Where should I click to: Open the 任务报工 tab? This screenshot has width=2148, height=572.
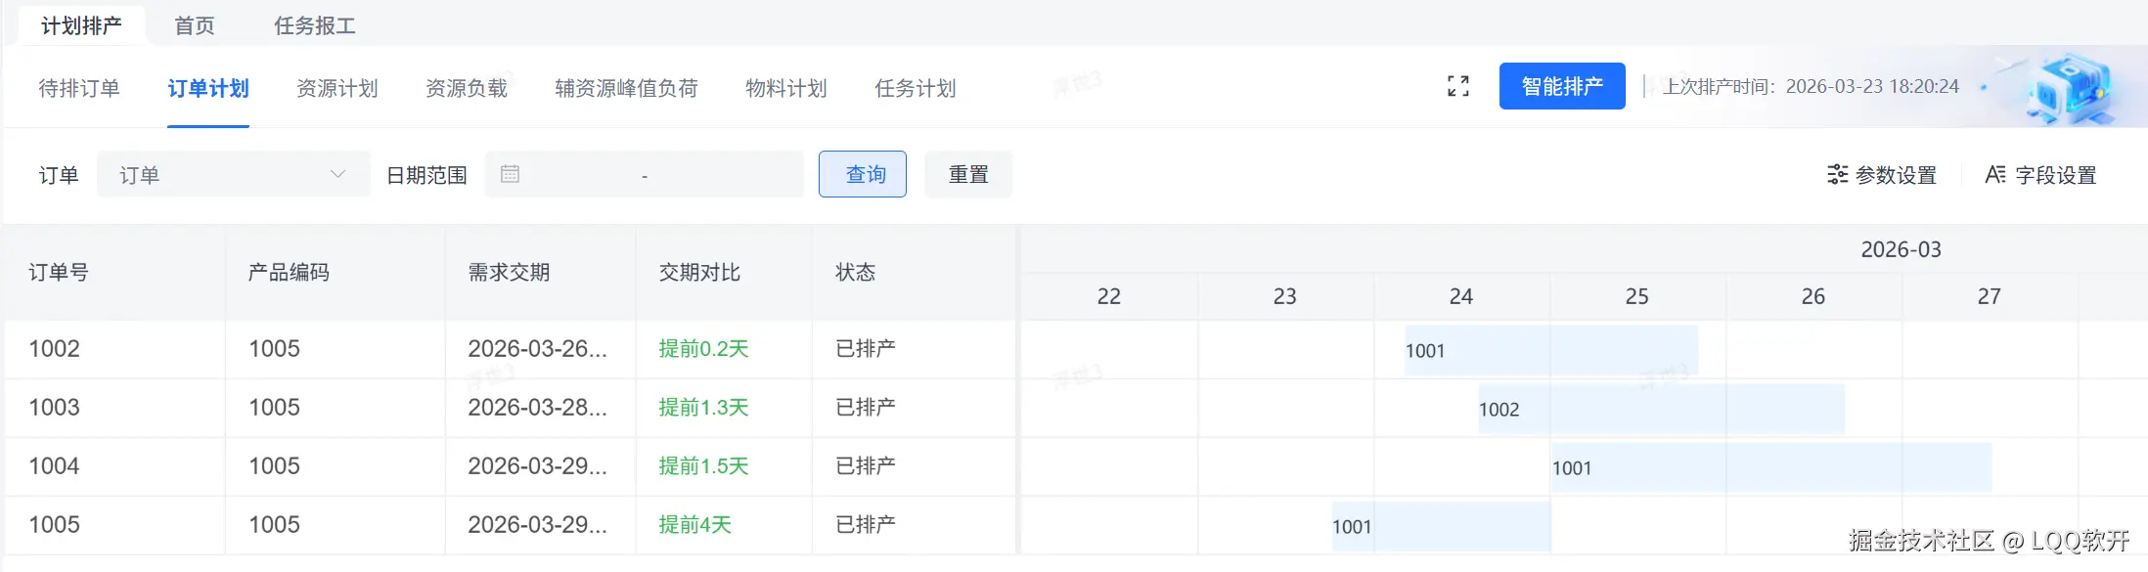[314, 25]
